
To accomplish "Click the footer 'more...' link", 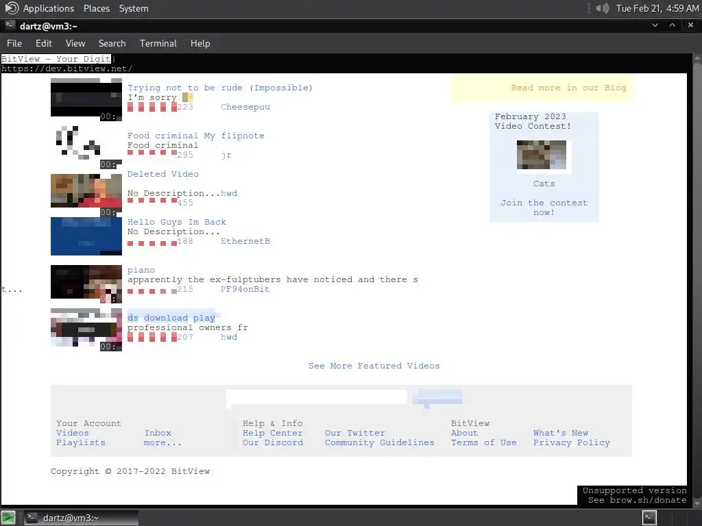I will tap(162, 442).
